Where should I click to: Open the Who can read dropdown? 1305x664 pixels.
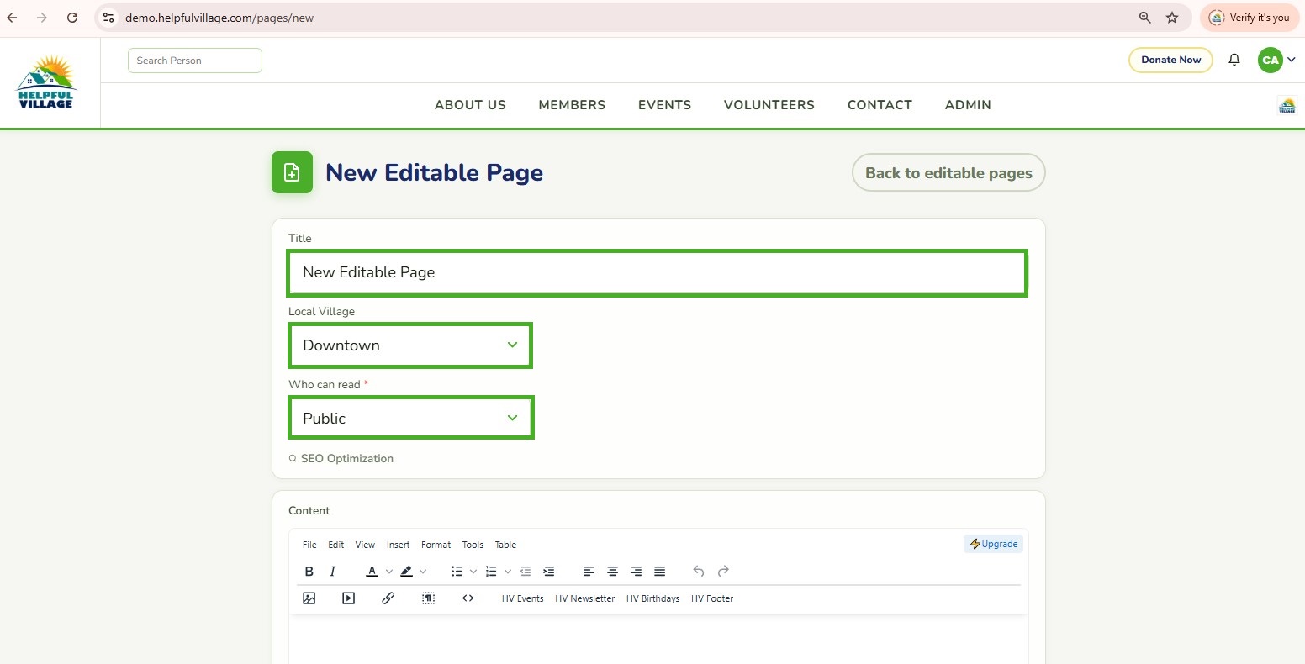tap(410, 419)
